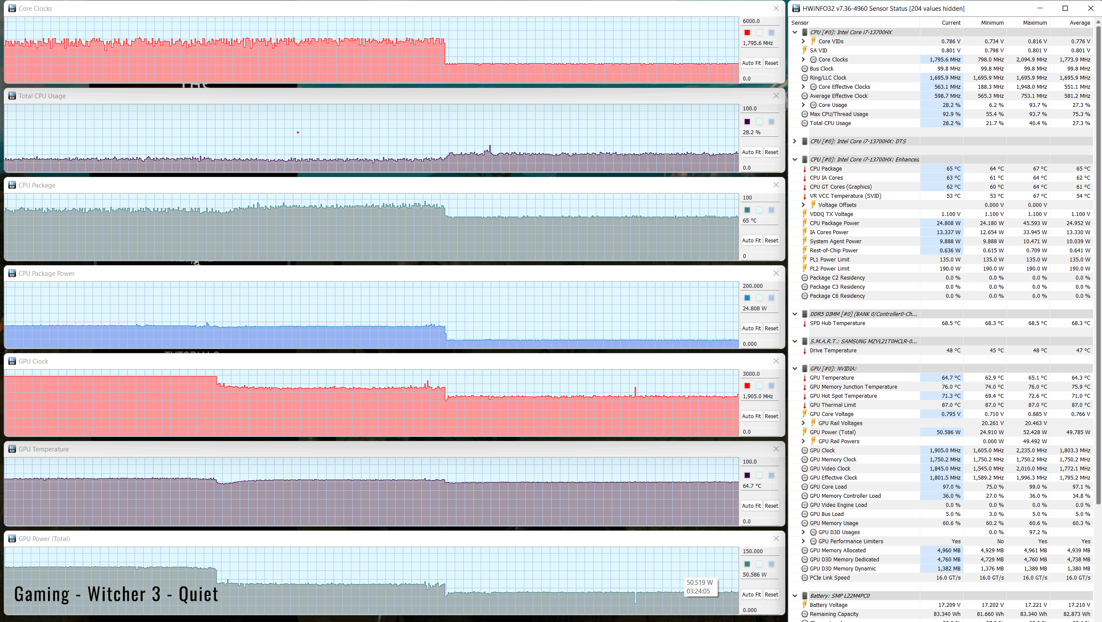
Task: Click the icon beside GPU Core Load
Action: (x=804, y=487)
